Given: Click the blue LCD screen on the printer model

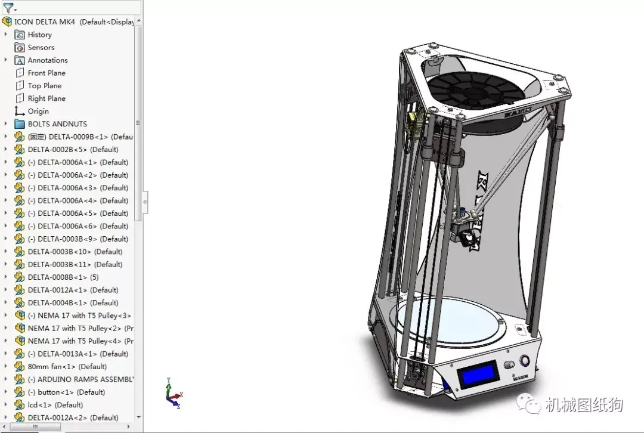Looking at the screenshot, I should pos(478,375).
